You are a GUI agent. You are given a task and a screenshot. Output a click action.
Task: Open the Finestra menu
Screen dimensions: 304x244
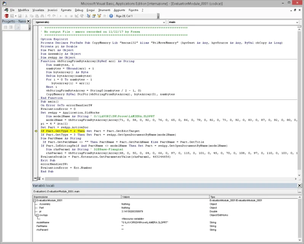pyautogui.click(x=133, y=10)
